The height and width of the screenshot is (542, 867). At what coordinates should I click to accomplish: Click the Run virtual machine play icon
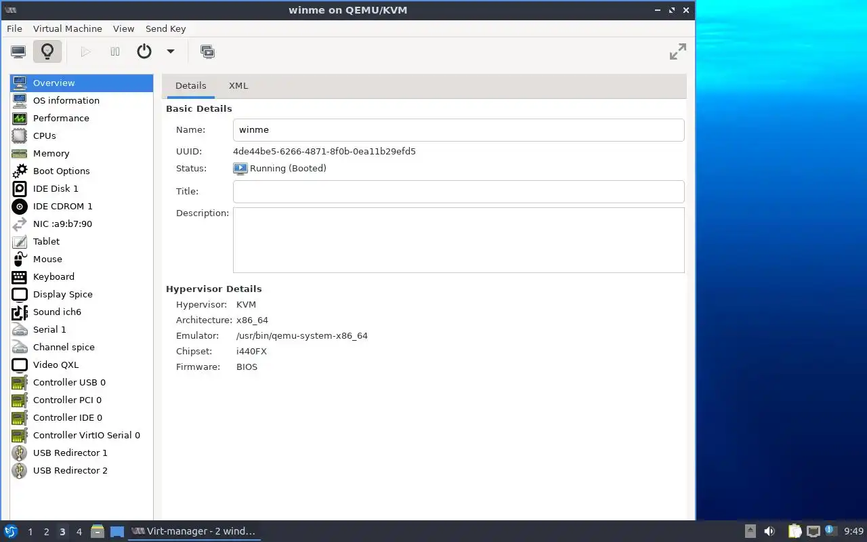[85, 51]
